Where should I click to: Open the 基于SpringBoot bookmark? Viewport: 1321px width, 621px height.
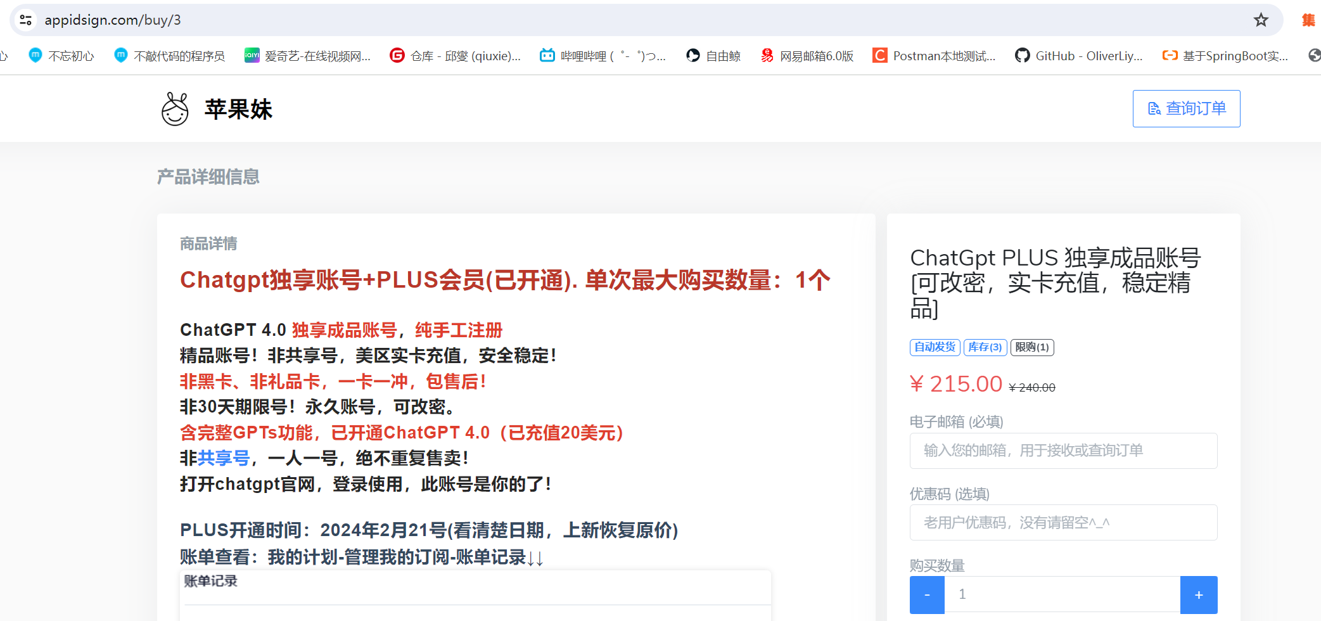coord(1225,56)
